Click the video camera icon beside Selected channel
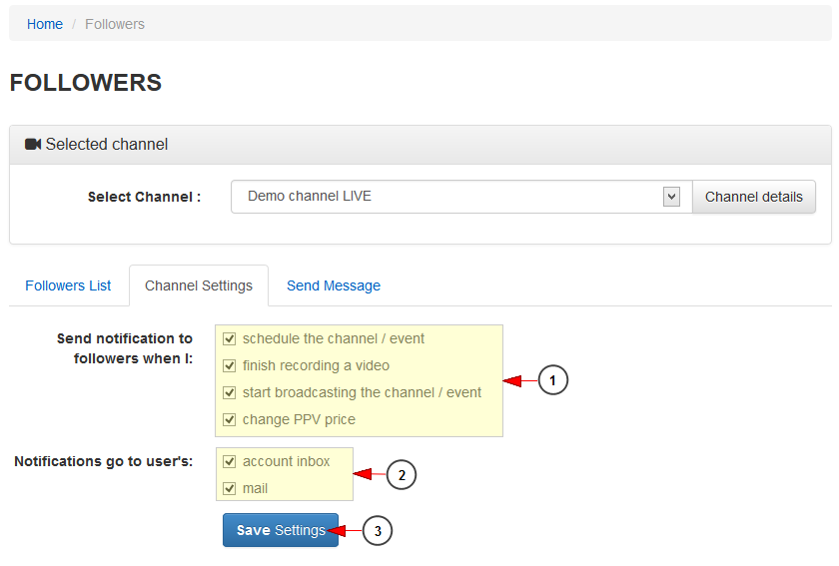Image resolution: width=839 pixels, height=566 pixels. [x=33, y=145]
